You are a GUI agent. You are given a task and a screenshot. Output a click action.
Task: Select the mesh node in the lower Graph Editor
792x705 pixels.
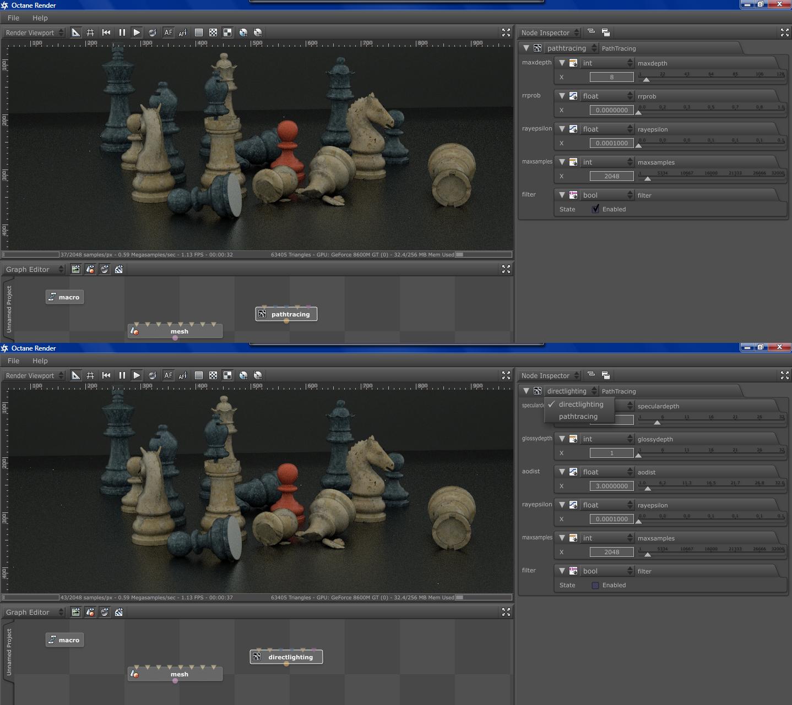[175, 674]
